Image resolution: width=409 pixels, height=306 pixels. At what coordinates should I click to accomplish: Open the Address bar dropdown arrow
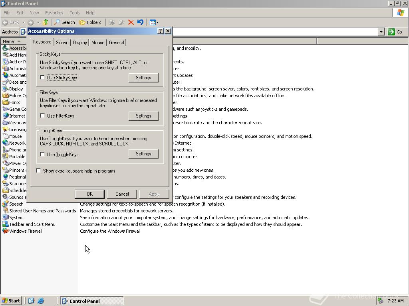(x=381, y=32)
